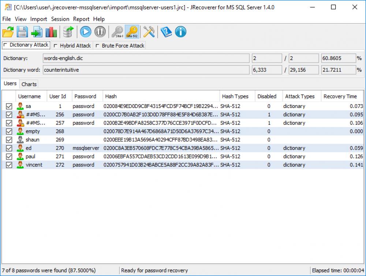This screenshot has width=366, height=276.
Task: Pause the running attack
Action: click(100, 32)
